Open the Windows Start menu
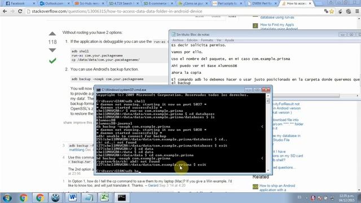This screenshot has width=361, height=203. [x=7, y=198]
